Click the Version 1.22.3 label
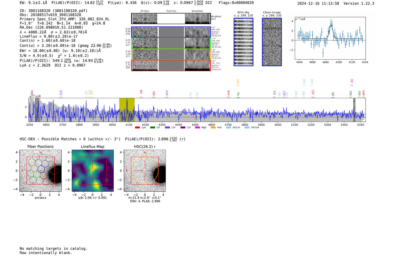This screenshot has height=268, width=394. click(x=359, y=3)
